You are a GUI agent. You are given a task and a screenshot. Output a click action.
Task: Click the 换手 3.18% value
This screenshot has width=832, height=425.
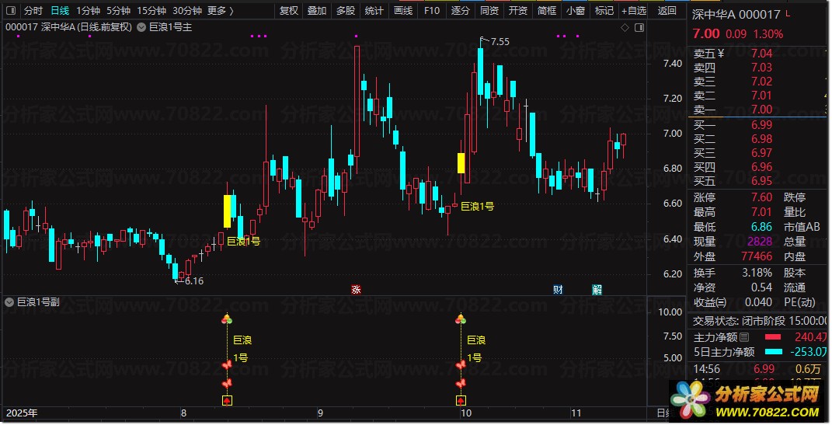pos(757,273)
